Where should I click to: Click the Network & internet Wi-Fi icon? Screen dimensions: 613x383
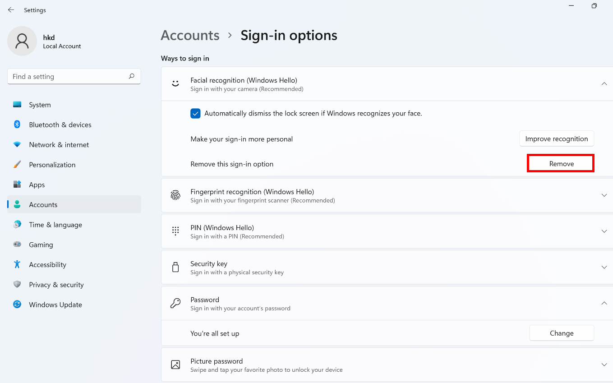(x=17, y=145)
